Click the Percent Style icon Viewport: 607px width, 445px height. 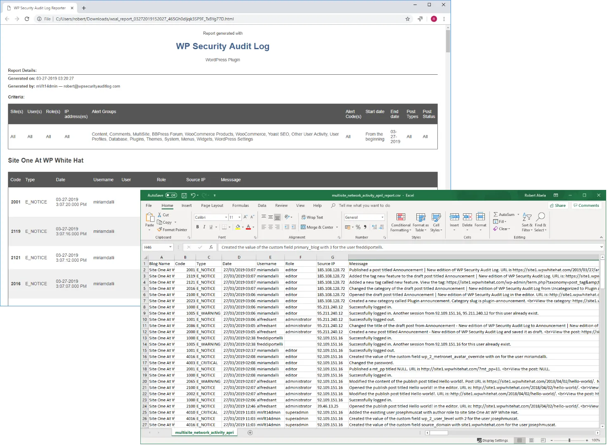(358, 227)
